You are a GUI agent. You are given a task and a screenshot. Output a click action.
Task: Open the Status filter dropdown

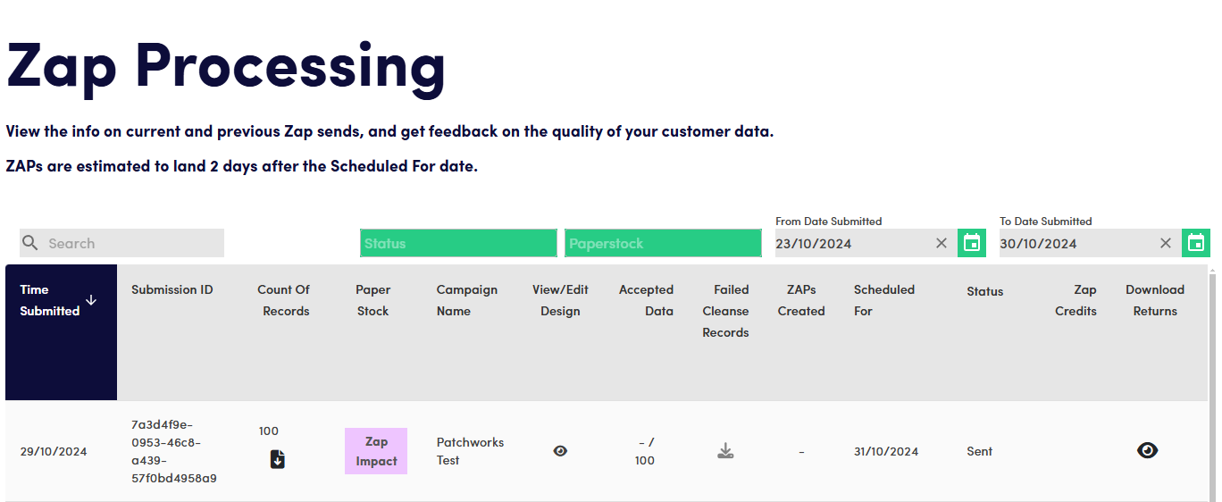click(458, 243)
